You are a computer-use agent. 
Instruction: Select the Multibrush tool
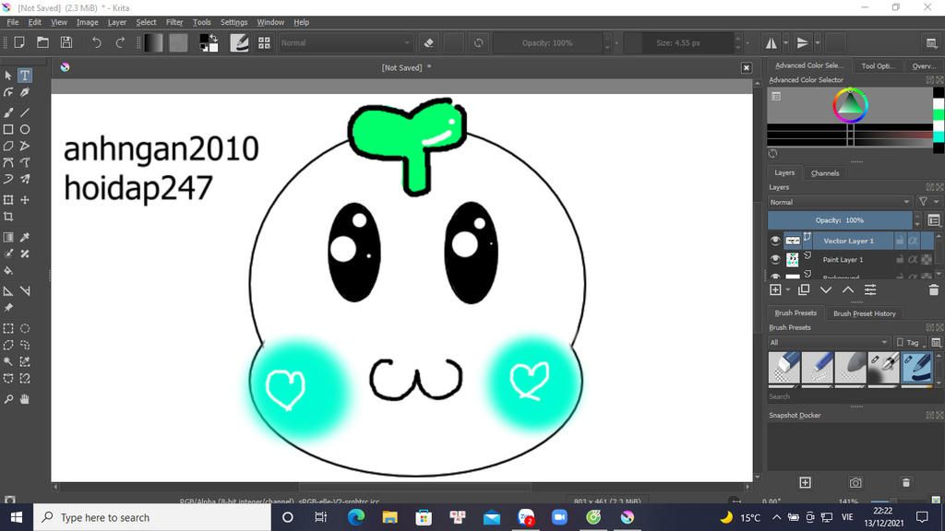tap(25, 179)
